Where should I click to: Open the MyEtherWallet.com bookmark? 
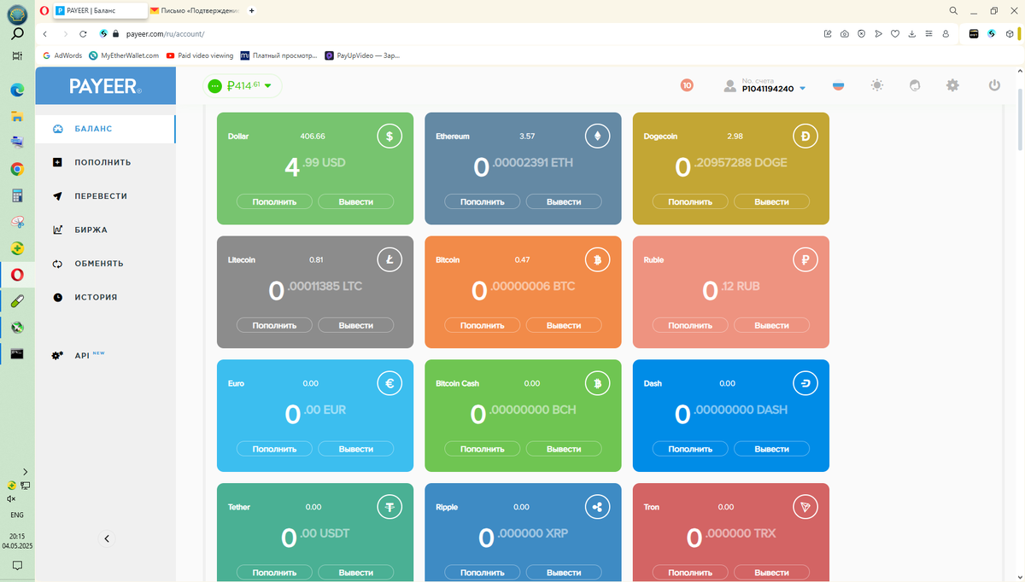tap(124, 55)
